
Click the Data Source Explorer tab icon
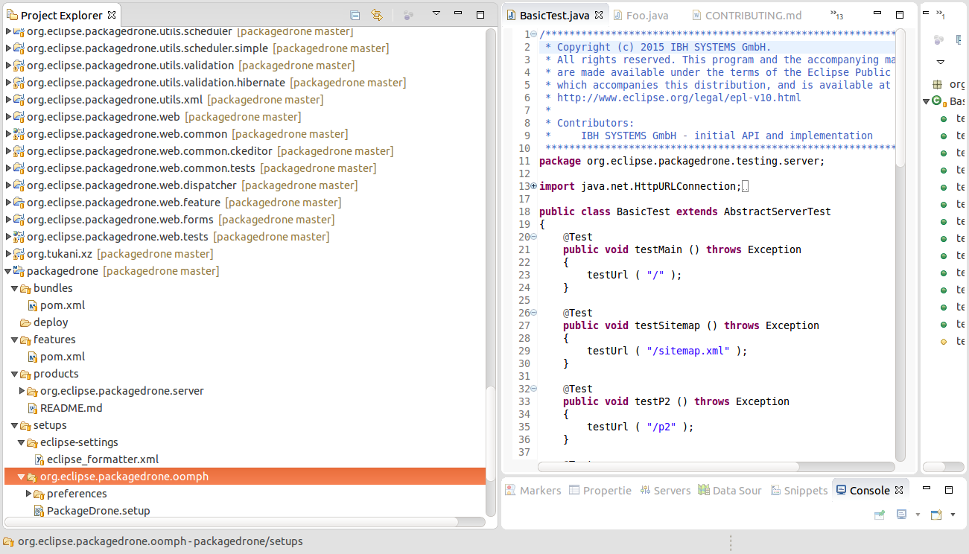[702, 490]
